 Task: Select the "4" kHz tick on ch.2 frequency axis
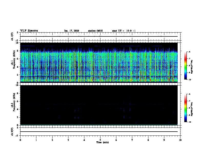pos(18,109)
